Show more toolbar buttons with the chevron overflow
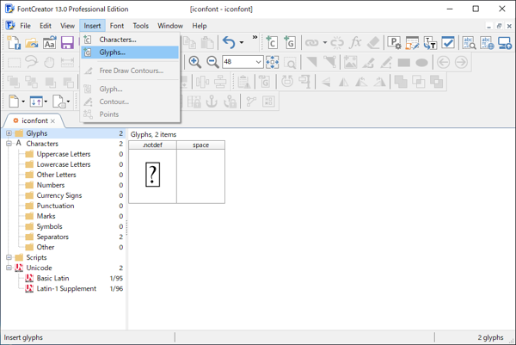This screenshot has height=345, width=516. [x=255, y=37]
